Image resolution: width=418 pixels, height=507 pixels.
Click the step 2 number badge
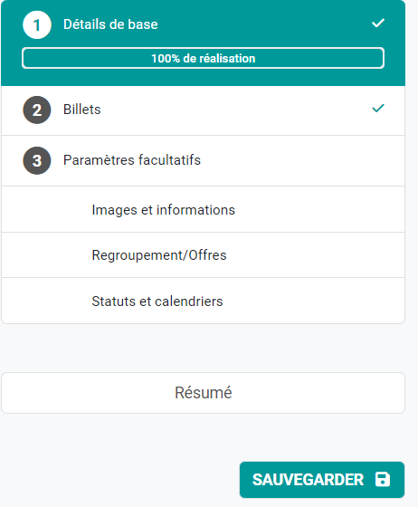pyautogui.click(x=37, y=110)
